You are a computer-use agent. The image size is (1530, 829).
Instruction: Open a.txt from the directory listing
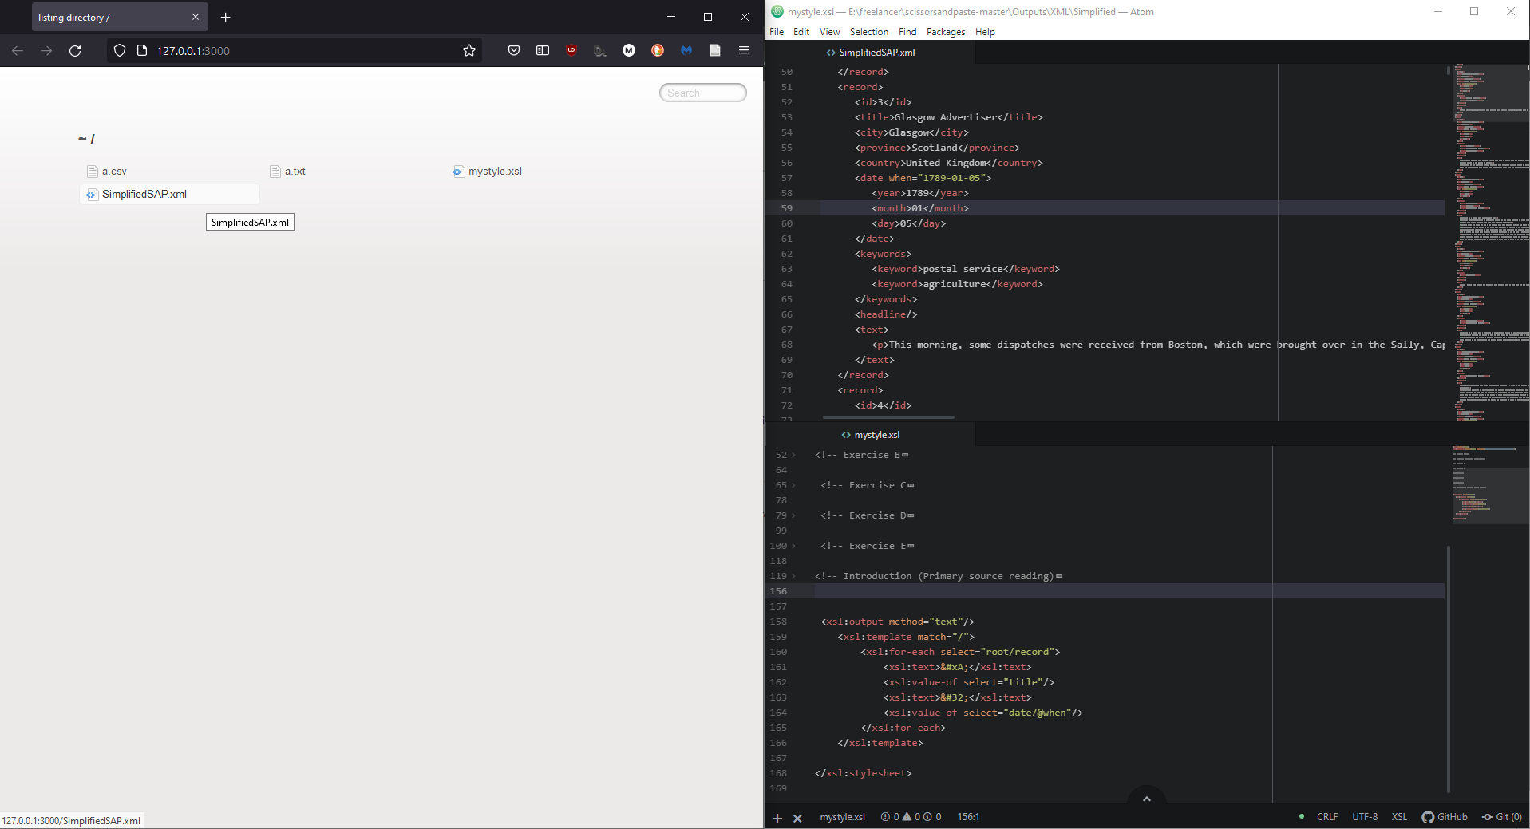tap(294, 171)
